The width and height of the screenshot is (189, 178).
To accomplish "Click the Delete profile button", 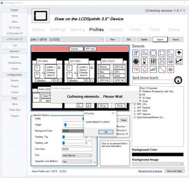I will click(144, 40).
